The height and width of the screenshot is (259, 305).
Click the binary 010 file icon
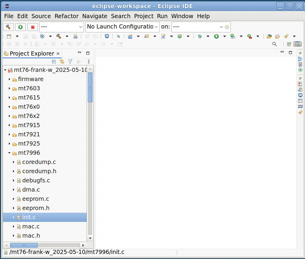(x=75, y=37)
